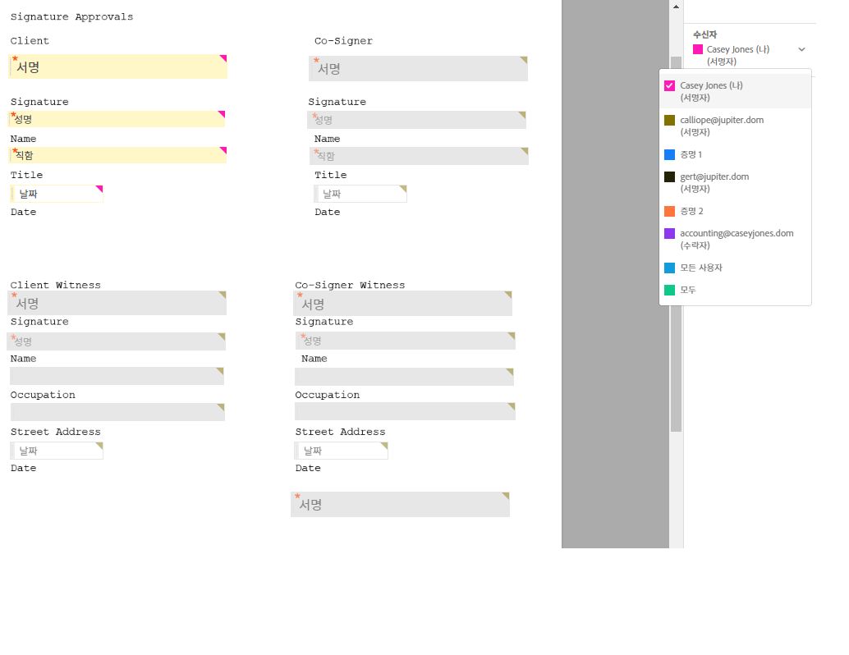Click the Co-Signer 성명 name field
Viewport: 849px width, 655px height.
tap(416, 120)
